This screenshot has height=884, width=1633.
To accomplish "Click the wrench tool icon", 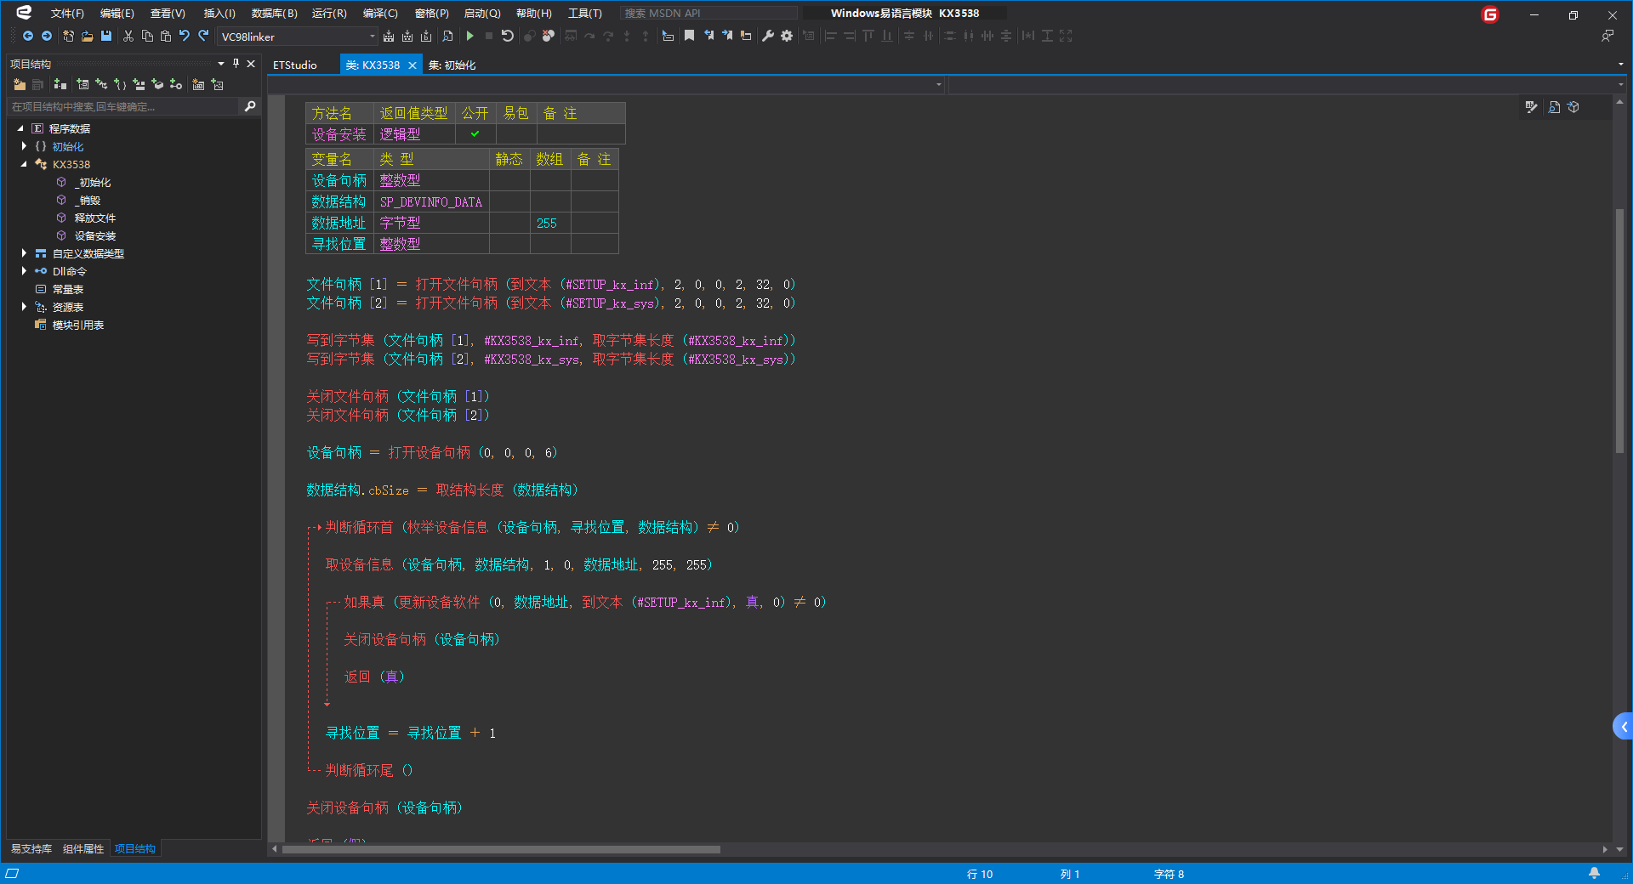I will (768, 36).
